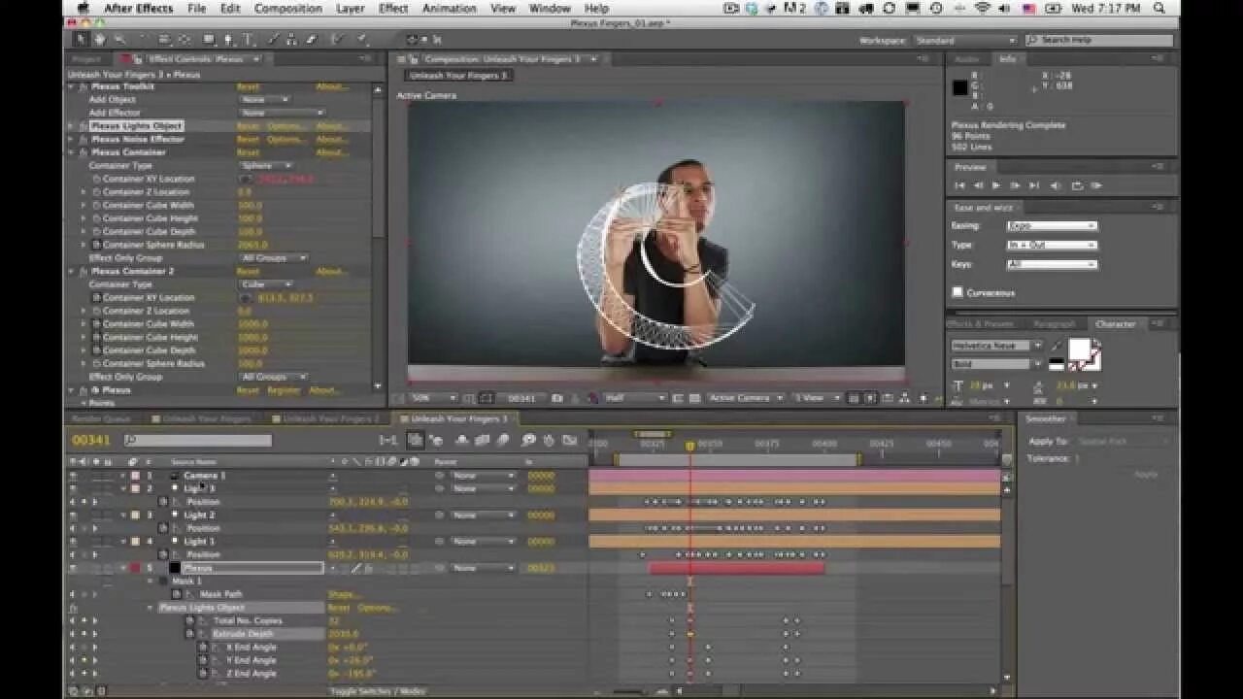Select the Unified Camera tool
This screenshot has height=699, width=1243.
[163, 40]
